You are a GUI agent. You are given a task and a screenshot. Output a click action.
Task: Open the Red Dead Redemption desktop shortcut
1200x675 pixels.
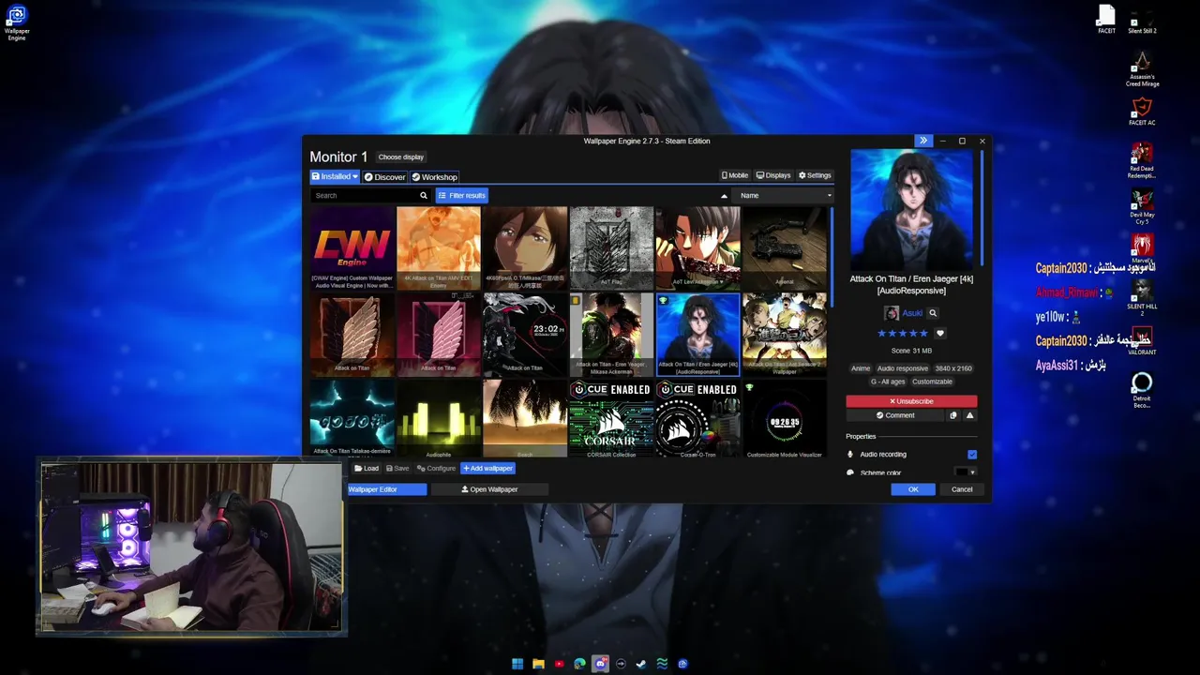click(x=1142, y=159)
